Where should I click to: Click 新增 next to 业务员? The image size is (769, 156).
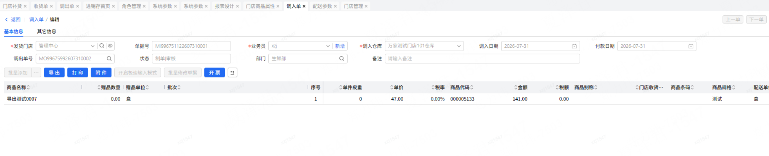point(340,46)
